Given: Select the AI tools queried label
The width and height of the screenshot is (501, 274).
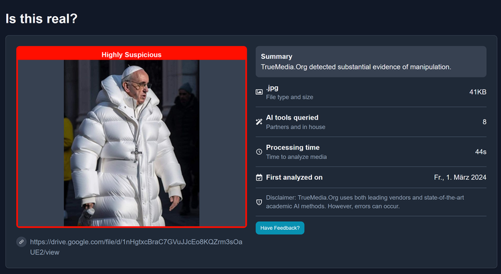Looking at the screenshot, I should [x=292, y=118].
